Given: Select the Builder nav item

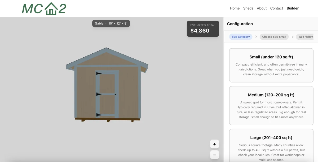Looking at the screenshot, I should click(x=293, y=8).
